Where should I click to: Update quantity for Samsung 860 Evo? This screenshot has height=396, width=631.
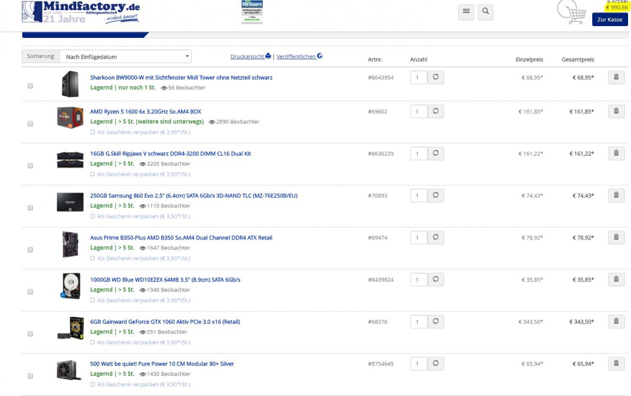pos(436,195)
